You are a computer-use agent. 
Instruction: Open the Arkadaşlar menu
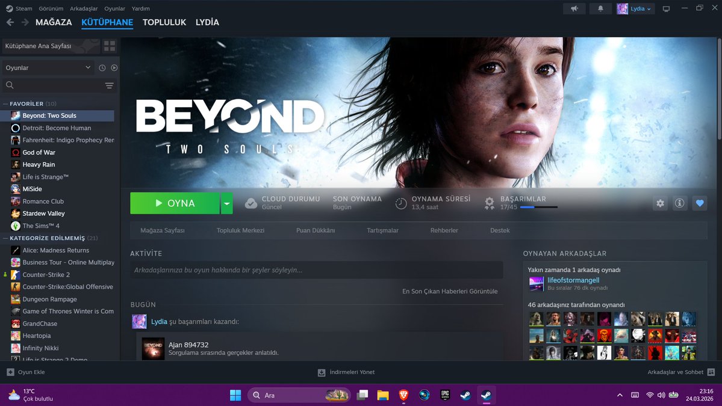pyautogui.click(x=83, y=8)
